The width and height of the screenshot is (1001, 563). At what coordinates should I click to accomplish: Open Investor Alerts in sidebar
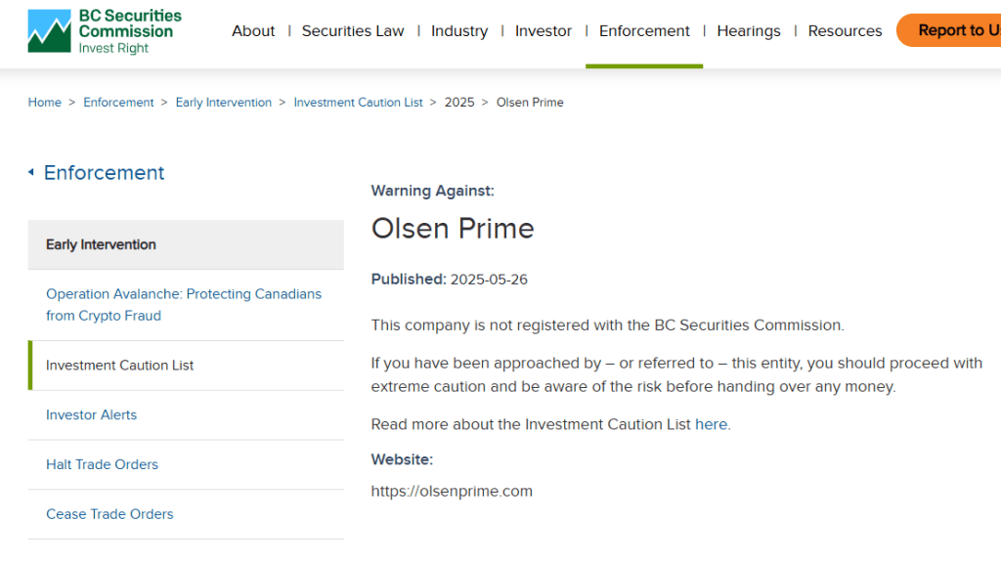[x=91, y=414]
